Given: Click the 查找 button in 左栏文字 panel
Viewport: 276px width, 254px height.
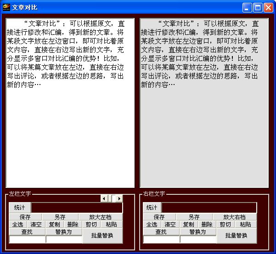Looking at the screenshot, I should tap(27, 231).
